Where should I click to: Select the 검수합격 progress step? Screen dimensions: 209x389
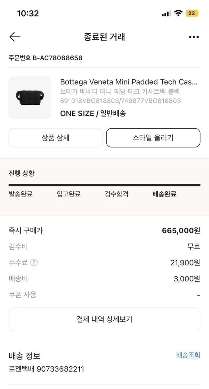(117, 194)
